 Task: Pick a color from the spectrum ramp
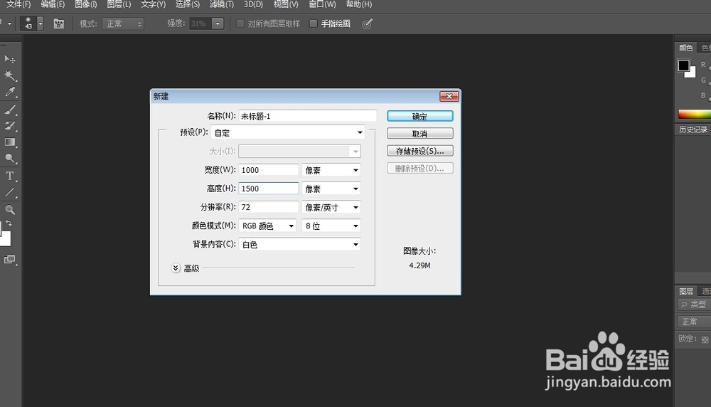click(x=694, y=114)
